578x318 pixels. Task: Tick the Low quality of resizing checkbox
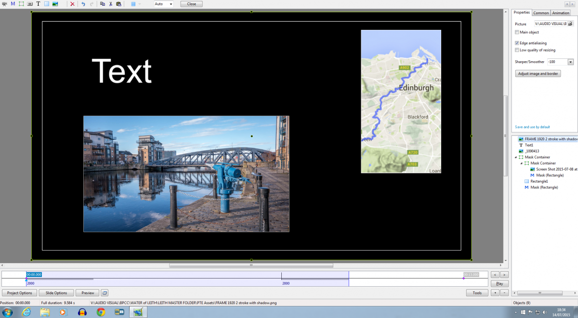pyautogui.click(x=517, y=50)
